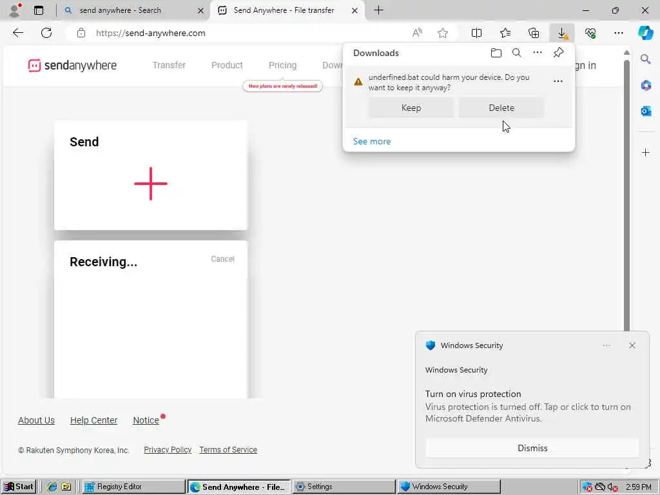This screenshot has height=495, width=660.
Task: Open Browser essentials heart icon
Action: coord(590,33)
